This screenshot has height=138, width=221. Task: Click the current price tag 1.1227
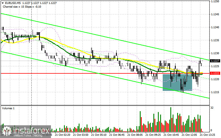[215, 61]
